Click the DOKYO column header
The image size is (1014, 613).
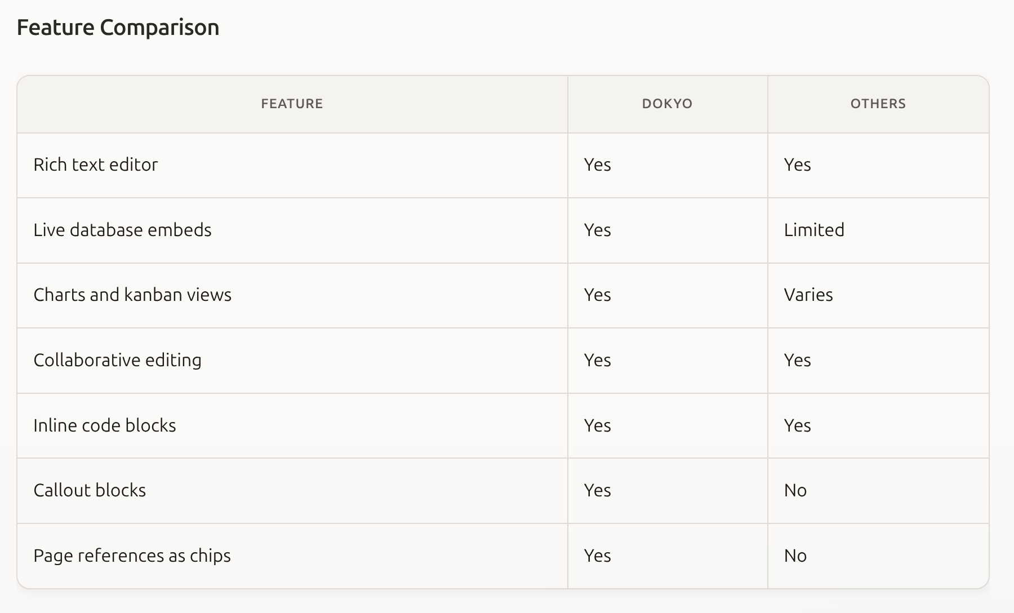(x=668, y=104)
